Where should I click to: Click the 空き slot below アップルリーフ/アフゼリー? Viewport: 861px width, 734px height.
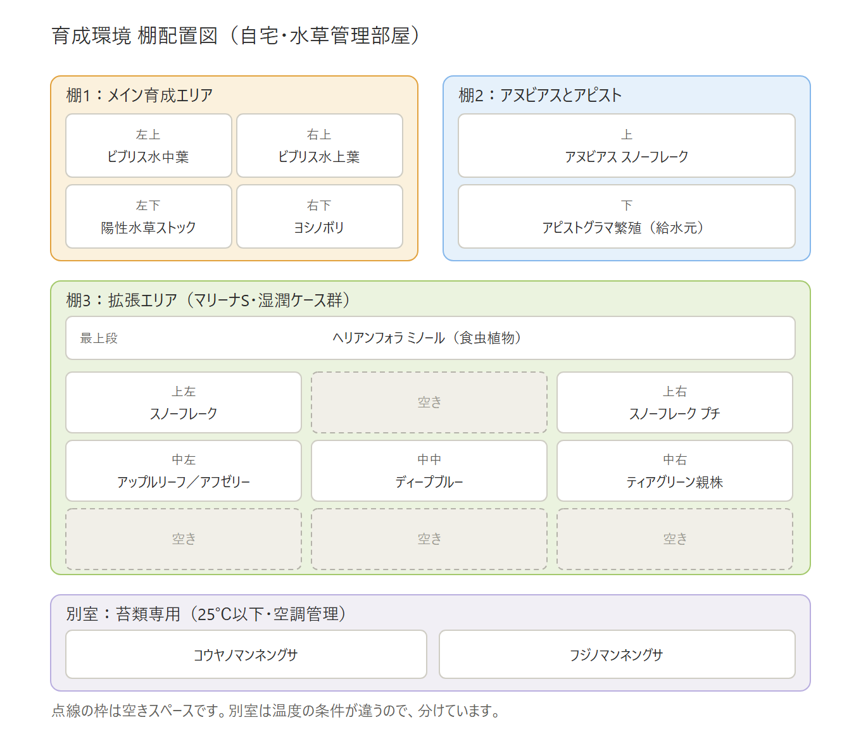[x=184, y=539]
